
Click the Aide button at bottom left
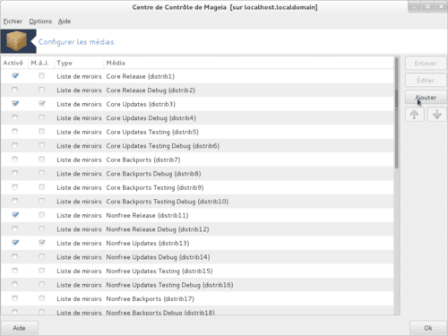pos(20,328)
